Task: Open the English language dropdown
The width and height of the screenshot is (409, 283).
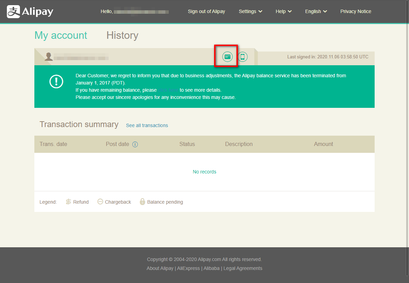Action: [316, 11]
